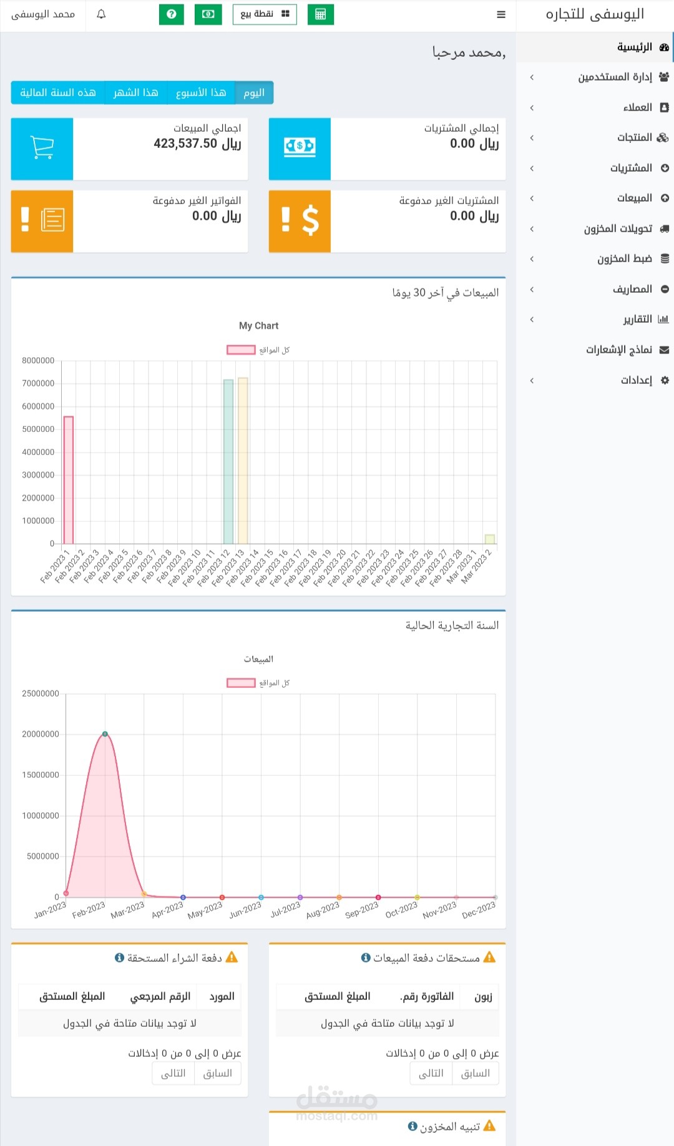Expand the تحويلات المخزون submenu chevron
Viewport: 674px width, 1146px height.
tap(532, 228)
